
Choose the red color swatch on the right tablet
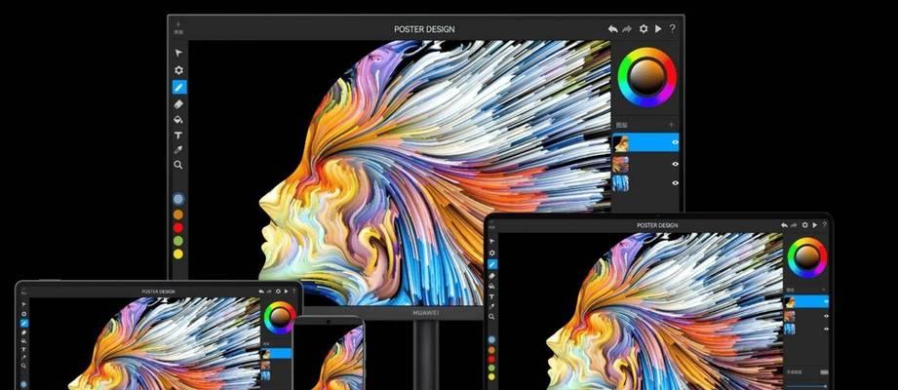[491, 359]
